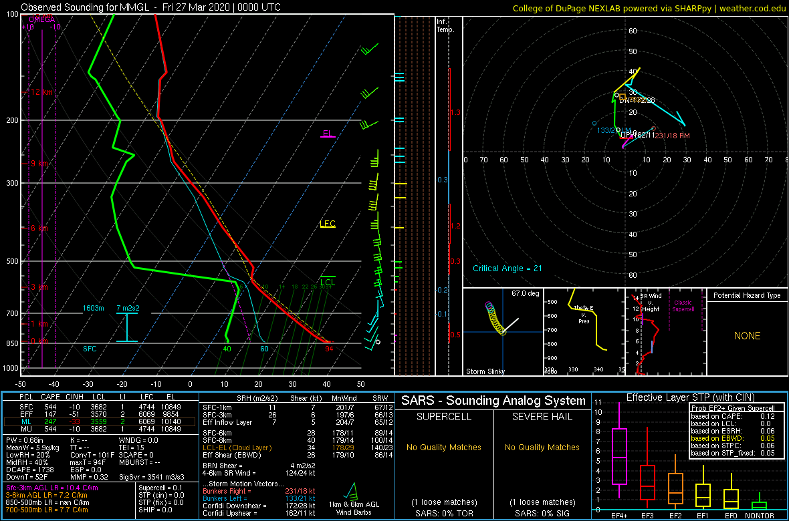
Task: Select the highlighted ML parcel row
Action: [x=100, y=421]
